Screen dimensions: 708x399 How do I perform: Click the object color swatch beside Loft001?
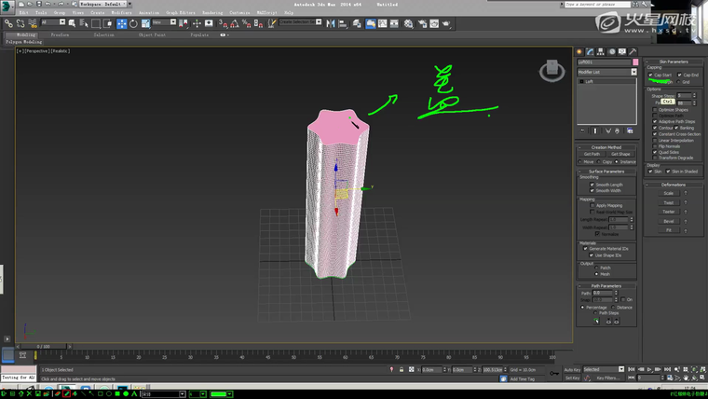coord(633,62)
